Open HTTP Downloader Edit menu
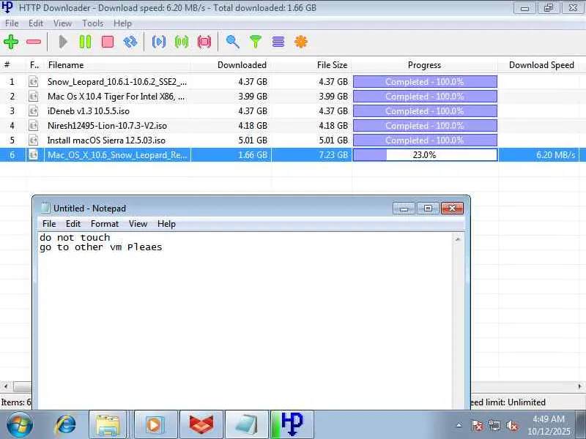The image size is (586, 439). [36, 23]
